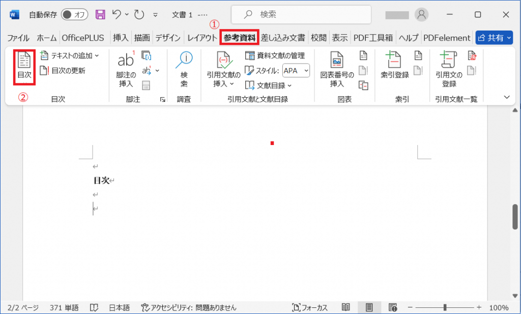Click 資料文献の管理 button
The height and width of the screenshot is (314, 521).
click(x=275, y=55)
